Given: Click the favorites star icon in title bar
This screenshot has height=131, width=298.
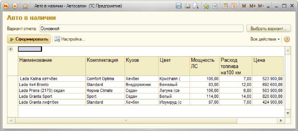Looking at the screenshot, I should [25, 6].
